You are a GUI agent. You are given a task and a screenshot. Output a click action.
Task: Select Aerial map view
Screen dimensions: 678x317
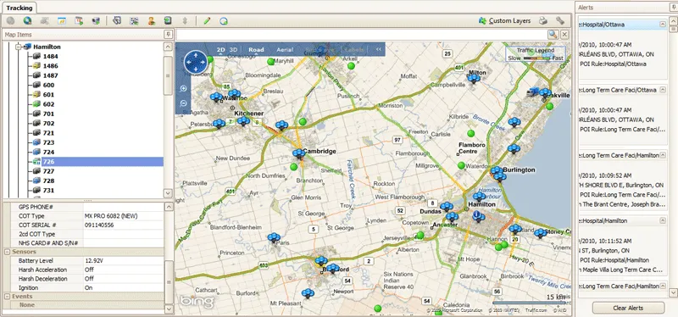[285, 49]
